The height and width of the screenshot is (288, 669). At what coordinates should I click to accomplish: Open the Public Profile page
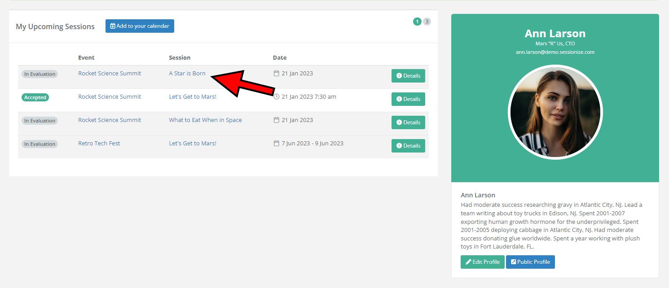pos(530,262)
